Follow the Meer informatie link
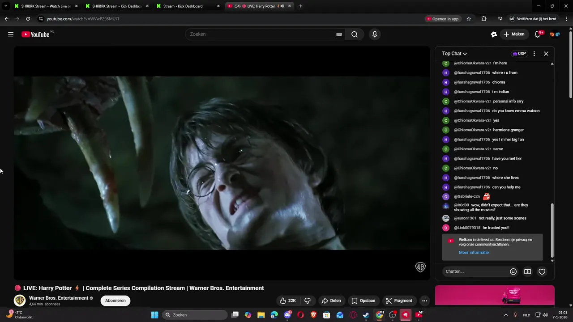Screen dimensions: 573x322 click(x=474, y=253)
